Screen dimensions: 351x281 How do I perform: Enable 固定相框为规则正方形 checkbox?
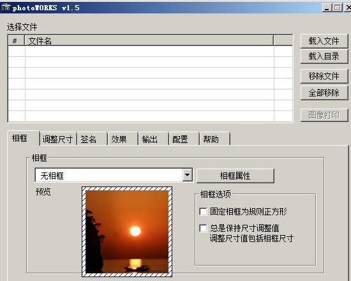click(x=203, y=211)
